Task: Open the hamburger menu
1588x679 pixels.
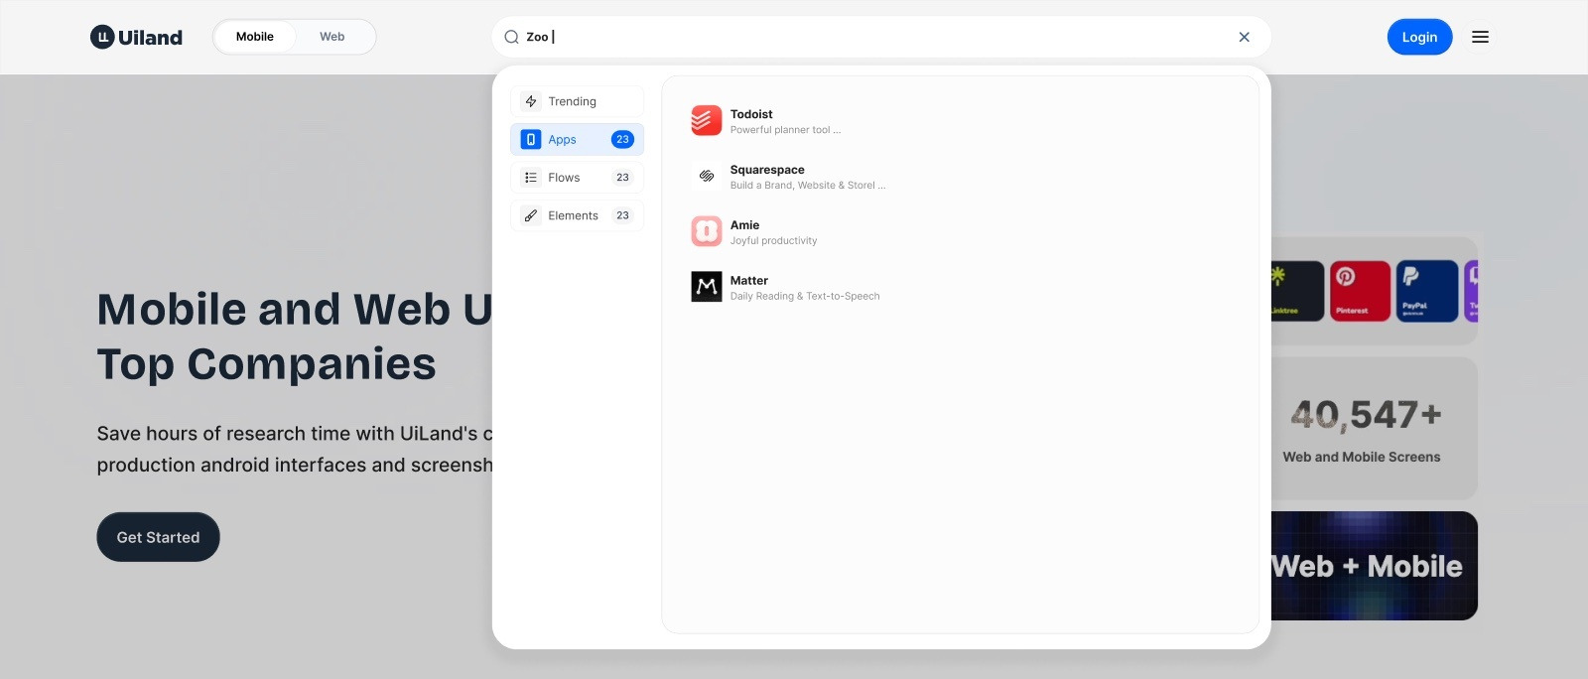Action: [x=1480, y=37]
